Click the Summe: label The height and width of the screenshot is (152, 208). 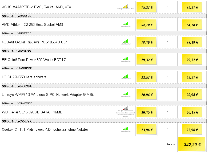[x=171, y=145]
